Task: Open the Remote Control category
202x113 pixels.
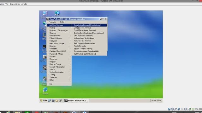Action: click(59, 64)
